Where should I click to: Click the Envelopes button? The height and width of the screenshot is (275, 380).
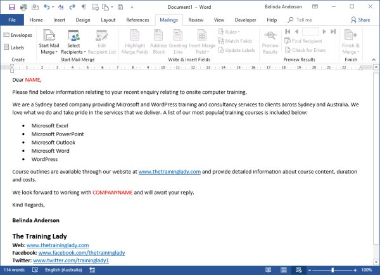tap(18, 35)
